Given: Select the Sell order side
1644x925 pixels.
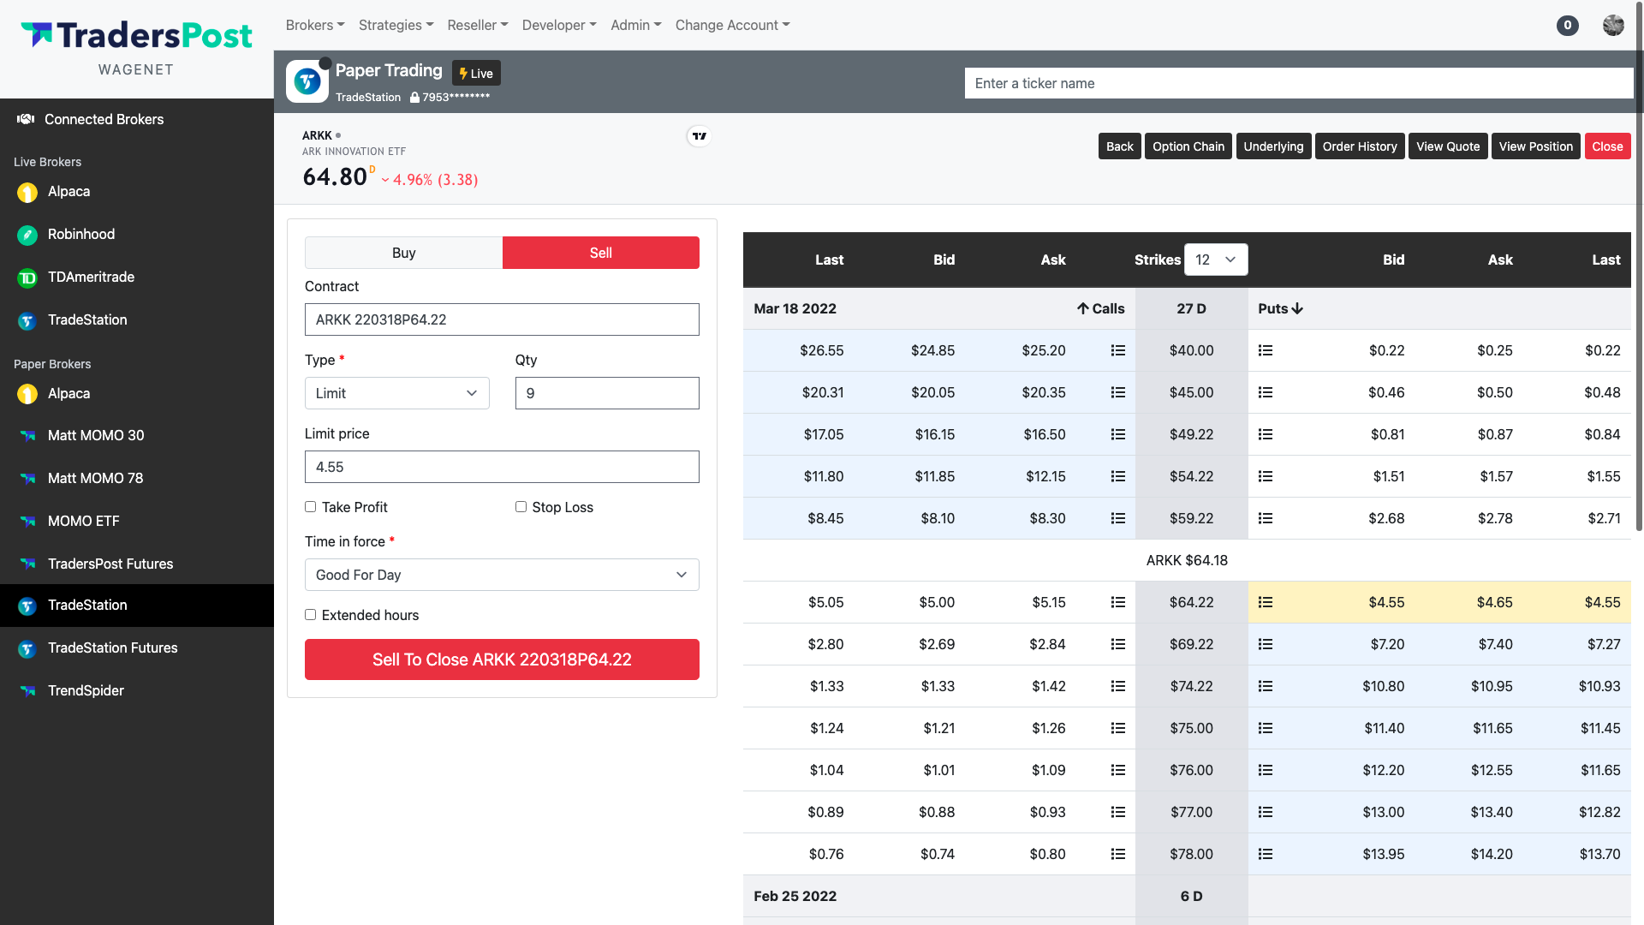Looking at the screenshot, I should [601, 253].
